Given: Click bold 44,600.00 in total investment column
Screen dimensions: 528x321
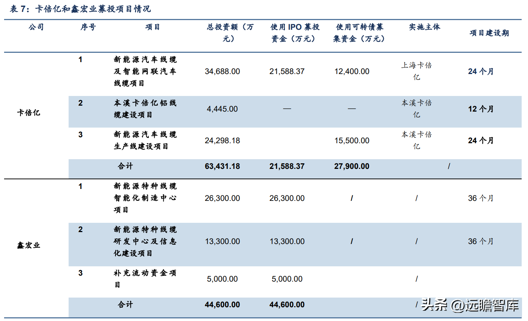Looking at the screenshot, I should [x=222, y=305].
